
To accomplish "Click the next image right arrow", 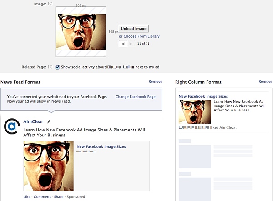I will pos(131,44).
